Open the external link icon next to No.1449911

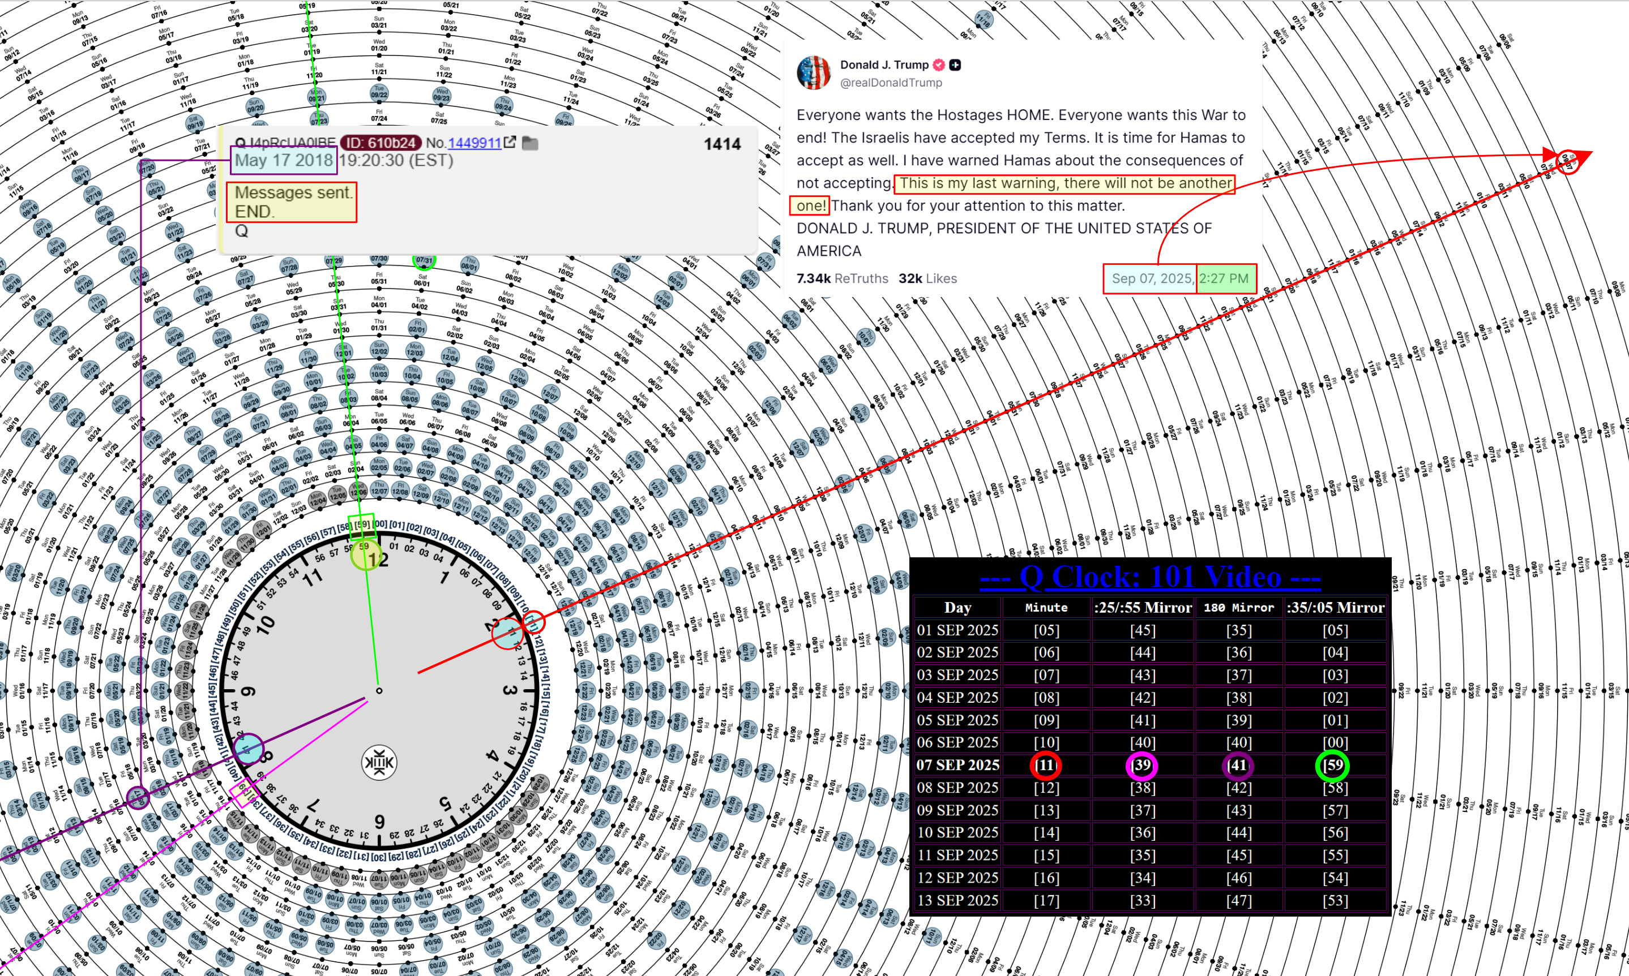pos(510,142)
